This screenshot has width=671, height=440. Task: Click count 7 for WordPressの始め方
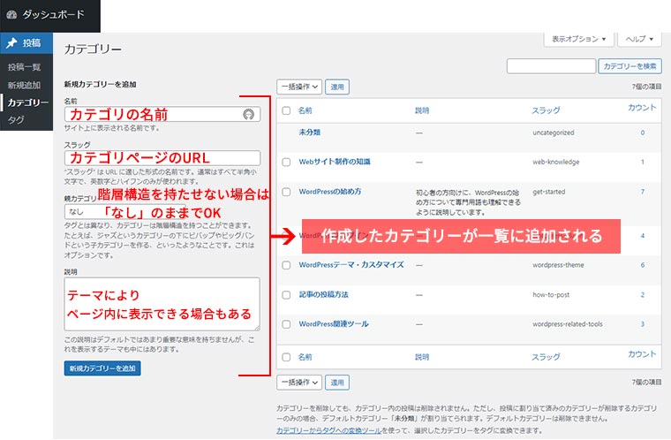(x=643, y=192)
